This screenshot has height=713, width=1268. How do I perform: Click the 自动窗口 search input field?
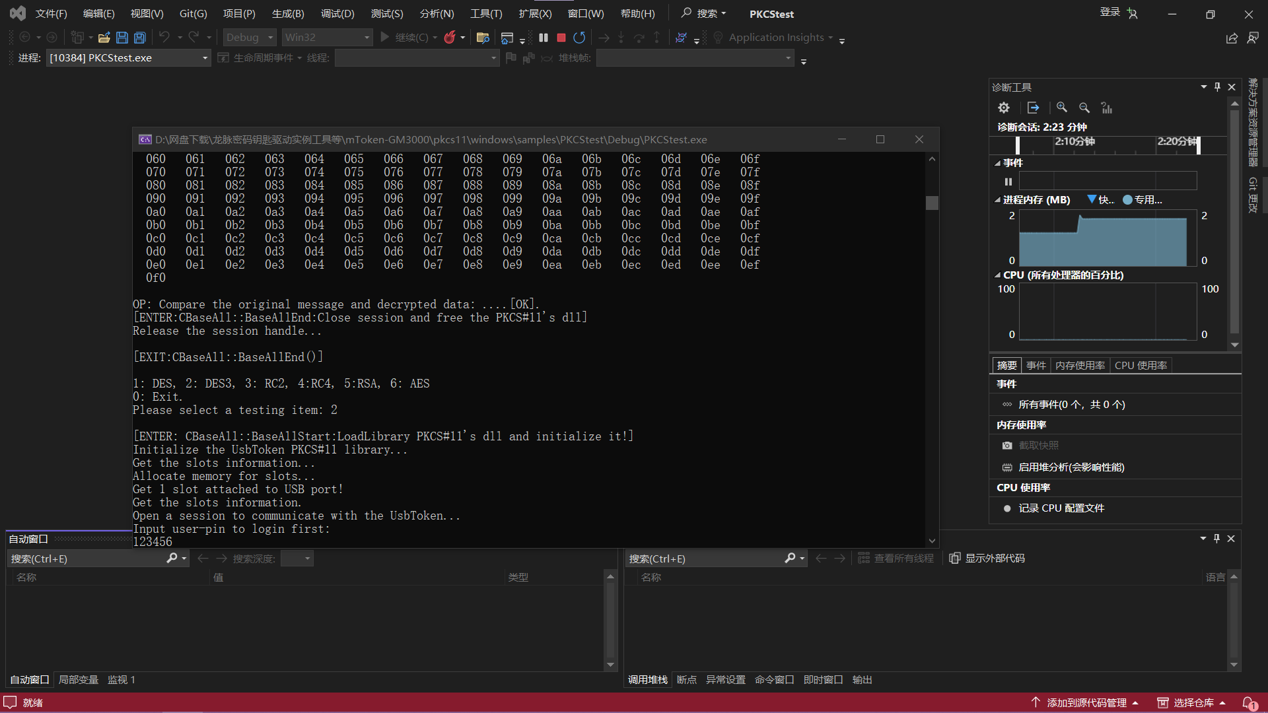tap(86, 559)
